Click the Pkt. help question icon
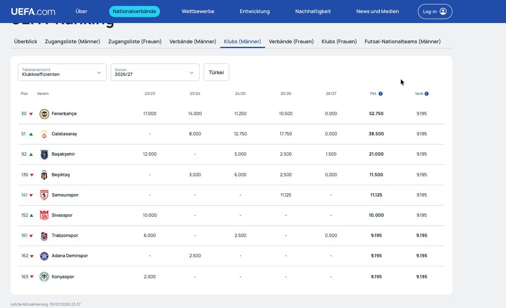This screenshot has height=308, width=506. pyautogui.click(x=381, y=94)
